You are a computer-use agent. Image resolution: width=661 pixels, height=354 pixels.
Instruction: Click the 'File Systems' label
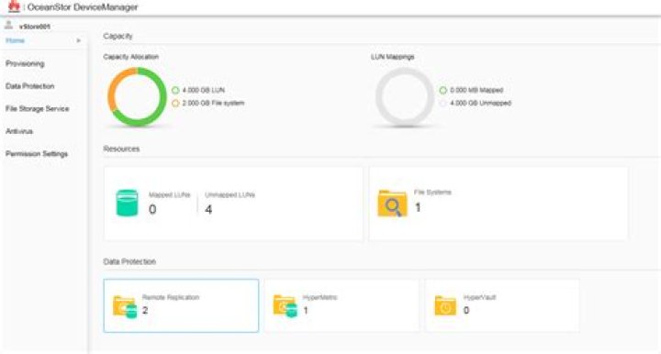coord(432,193)
